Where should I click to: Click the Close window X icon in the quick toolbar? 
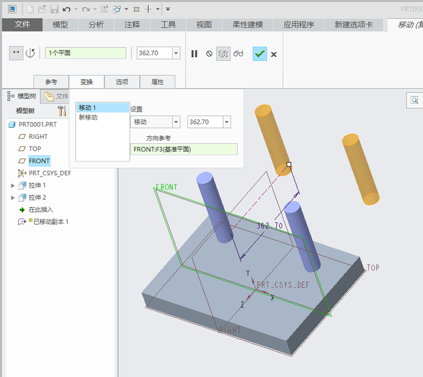coord(136,9)
